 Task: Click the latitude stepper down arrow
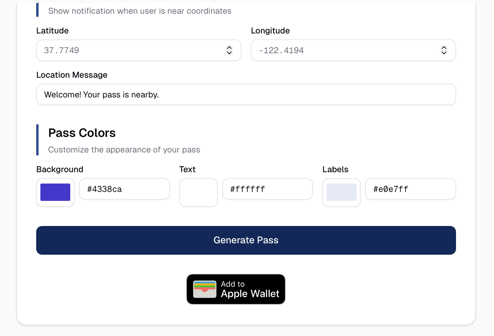point(229,53)
